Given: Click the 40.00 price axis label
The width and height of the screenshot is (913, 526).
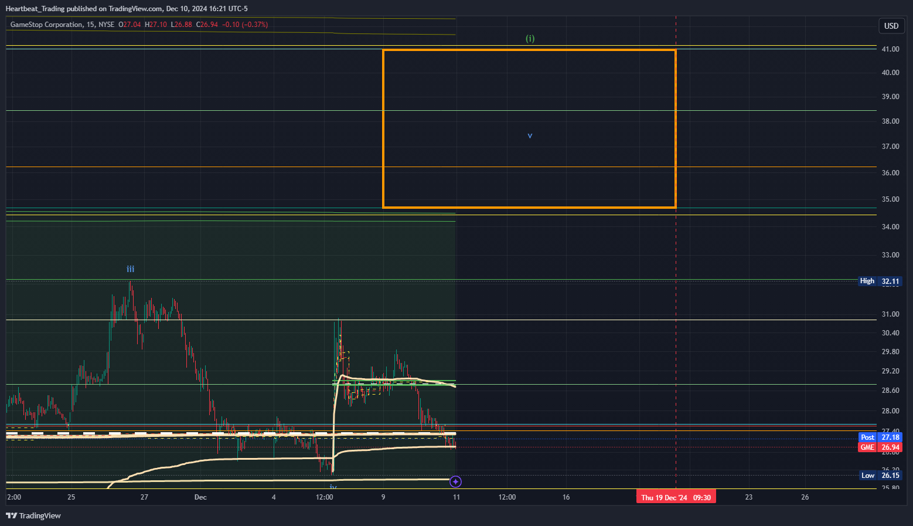Looking at the screenshot, I should pos(890,73).
